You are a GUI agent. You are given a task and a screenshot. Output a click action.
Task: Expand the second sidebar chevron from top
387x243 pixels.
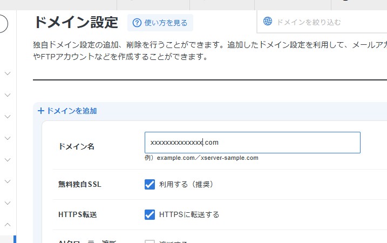(x=8, y=95)
